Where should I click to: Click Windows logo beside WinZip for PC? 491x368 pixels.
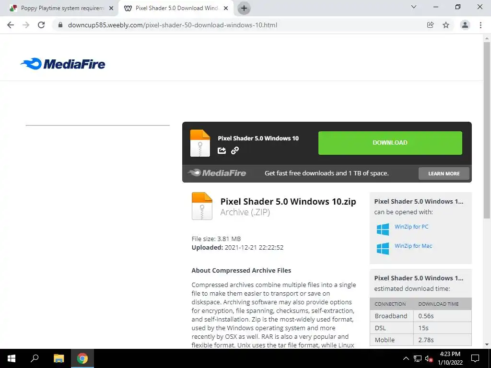pyautogui.click(x=383, y=230)
